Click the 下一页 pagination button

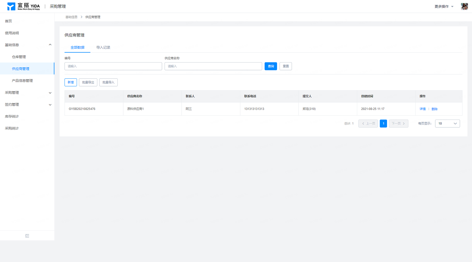tap(399, 123)
